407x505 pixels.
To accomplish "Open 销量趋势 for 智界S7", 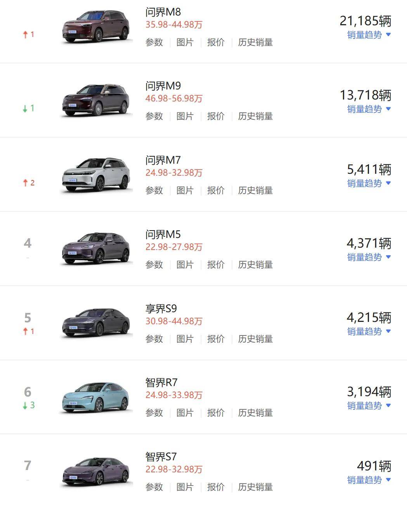I will (369, 480).
